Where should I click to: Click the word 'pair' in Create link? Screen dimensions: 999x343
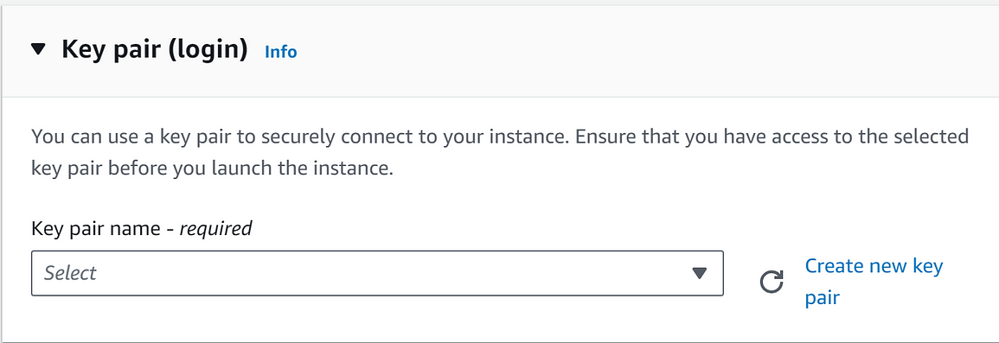click(x=823, y=298)
